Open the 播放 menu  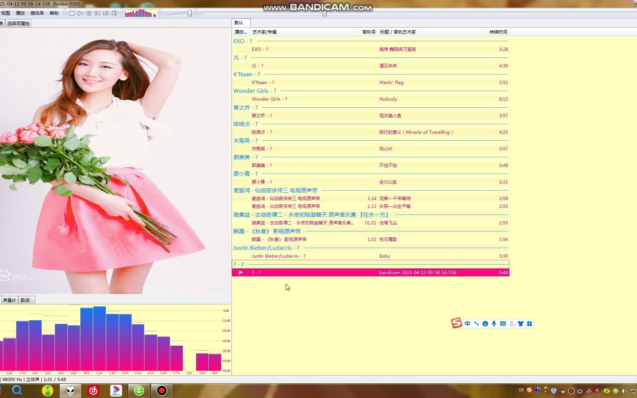click(20, 13)
